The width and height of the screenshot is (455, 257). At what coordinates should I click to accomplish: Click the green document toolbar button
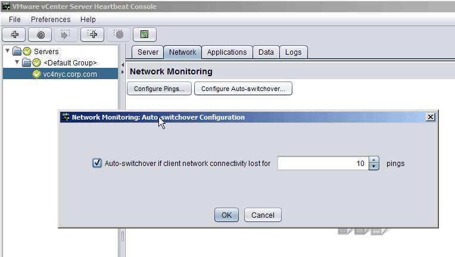click(x=144, y=35)
